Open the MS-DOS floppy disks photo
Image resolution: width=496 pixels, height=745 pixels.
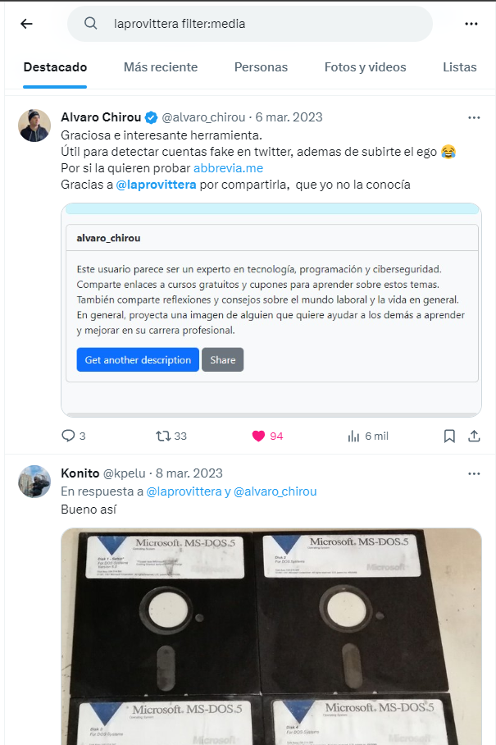coord(271,636)
